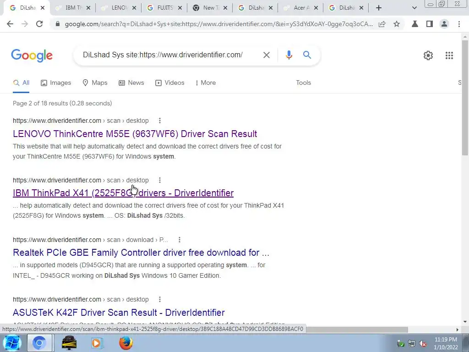Open Chrome Labs flask icon
469x352 pixels.
pos(415,24)
